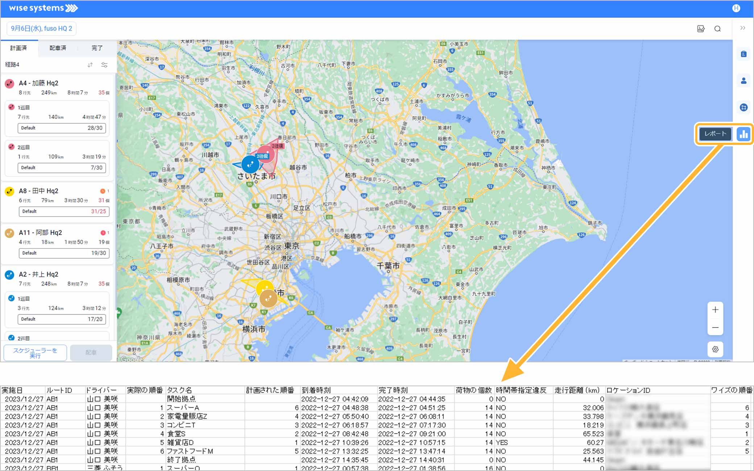The image size is (754, 471).
Task: Click スケジューラーを実行 button
Action: pyautogui.click(x=35, y=353)
